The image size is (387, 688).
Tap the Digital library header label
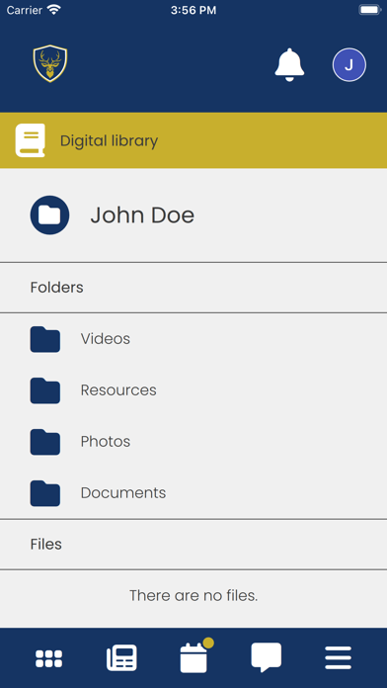109,140
